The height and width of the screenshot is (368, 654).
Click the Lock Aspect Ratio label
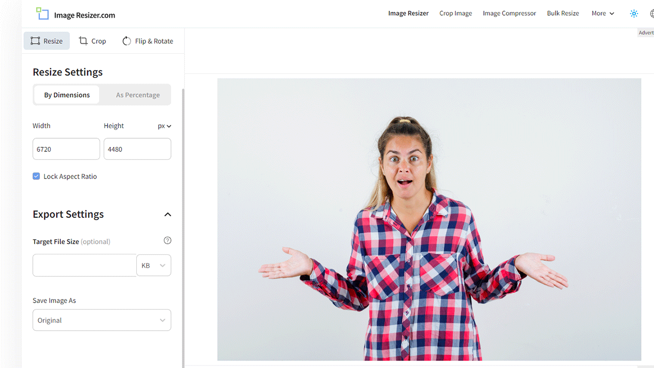pos(70,176)
